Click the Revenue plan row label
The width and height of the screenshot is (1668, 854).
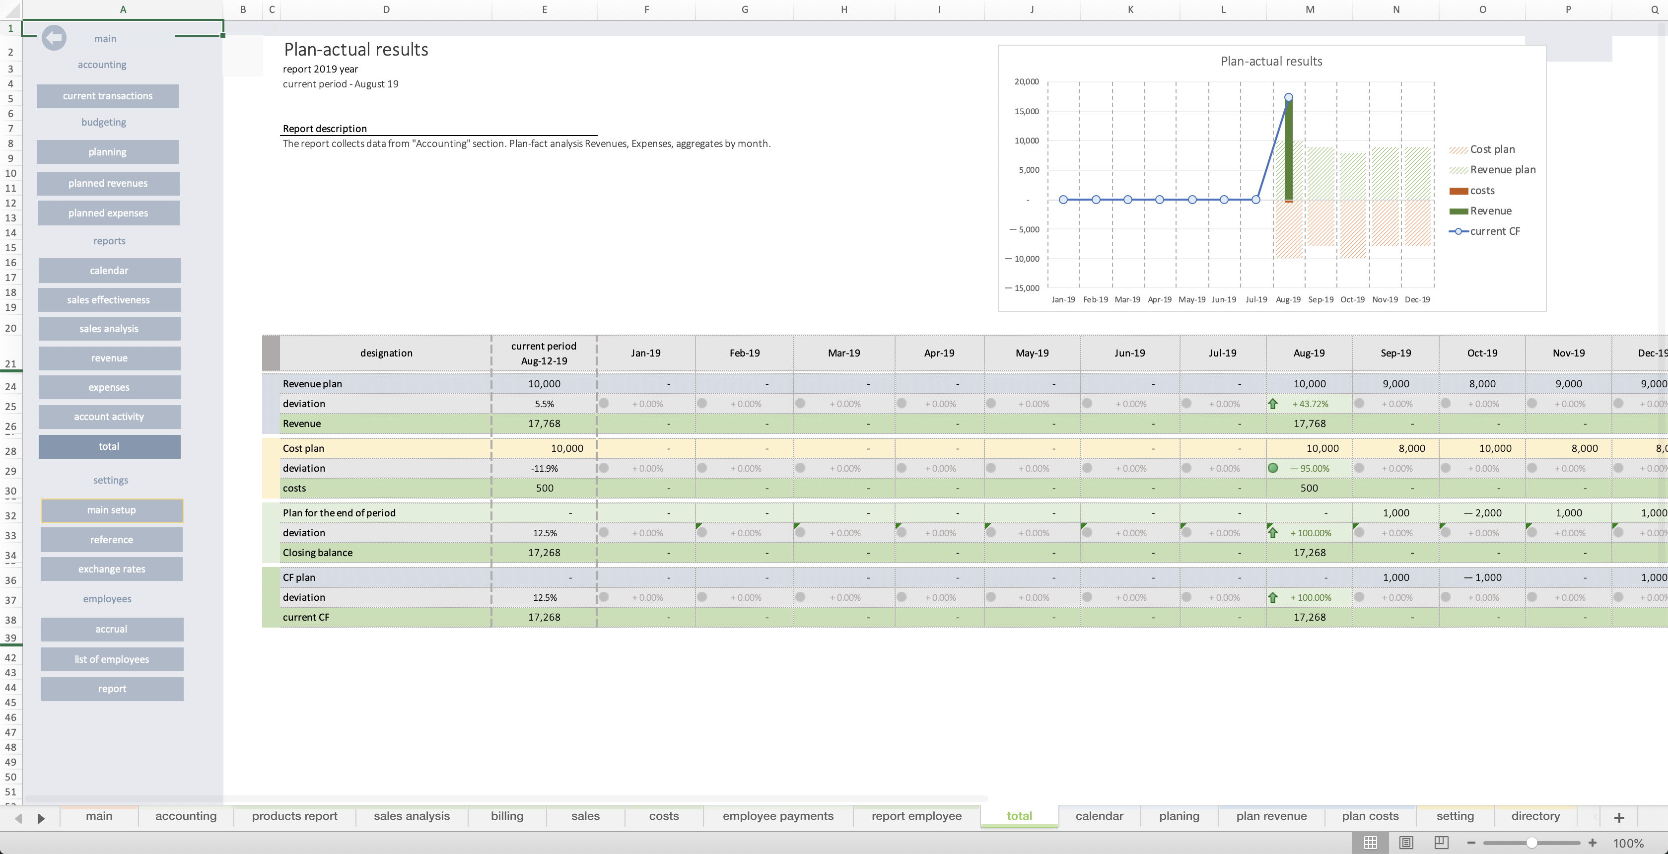click(x=312, y=383)
